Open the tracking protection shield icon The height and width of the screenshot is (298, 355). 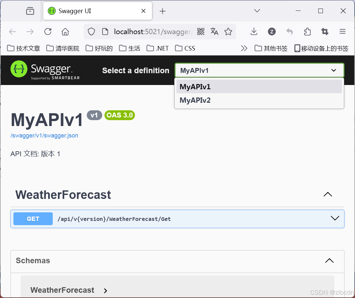pos(91,32)
